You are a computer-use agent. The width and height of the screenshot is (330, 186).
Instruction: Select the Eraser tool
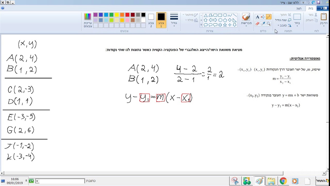[257, 24]
